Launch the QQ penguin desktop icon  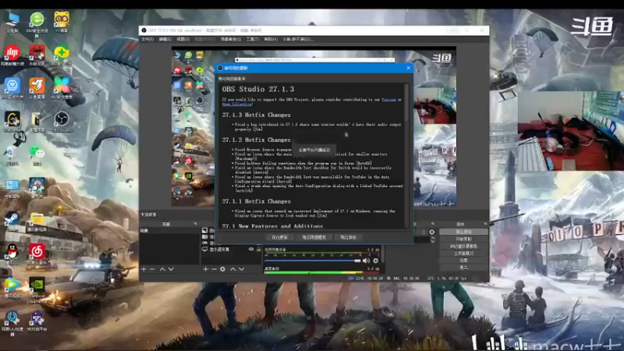pyautogui.click(x=12, y=254)
